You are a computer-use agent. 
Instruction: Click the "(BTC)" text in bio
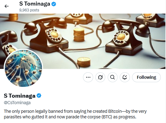(x=107, y=117)
